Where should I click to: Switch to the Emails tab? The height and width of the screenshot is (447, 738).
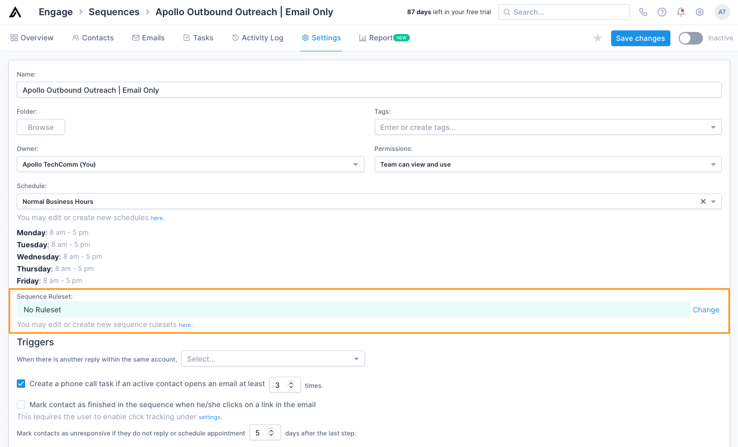tap(148, 38)
